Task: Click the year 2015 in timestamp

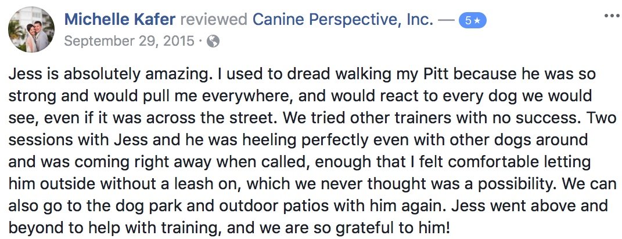Action: click(x=178, y=41)
